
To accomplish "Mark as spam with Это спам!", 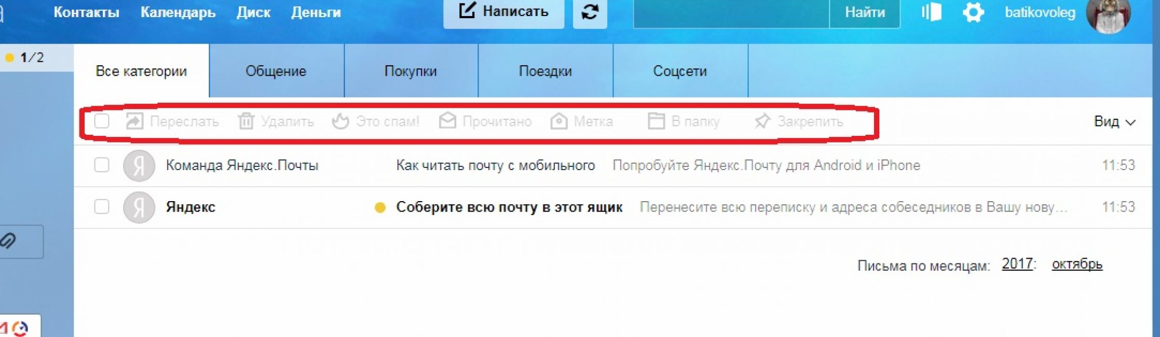I will (x=375, y=121).
